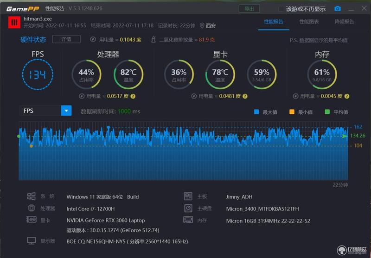Click the CO2 emission bottle icon
This screenshot has height=258, width=371.
tap(154, 39)
